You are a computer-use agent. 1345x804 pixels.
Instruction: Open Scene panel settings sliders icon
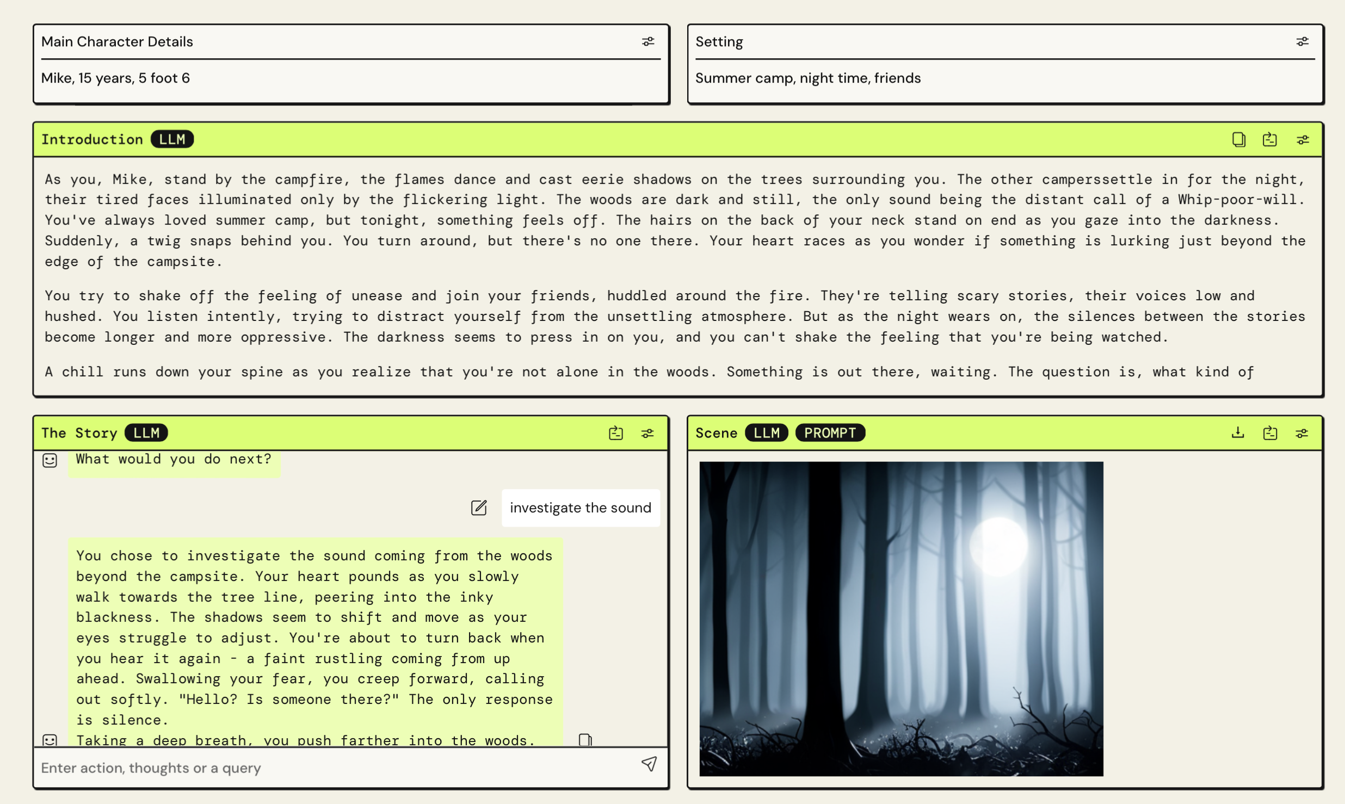pyautogui.click(x=1302, y=433)
